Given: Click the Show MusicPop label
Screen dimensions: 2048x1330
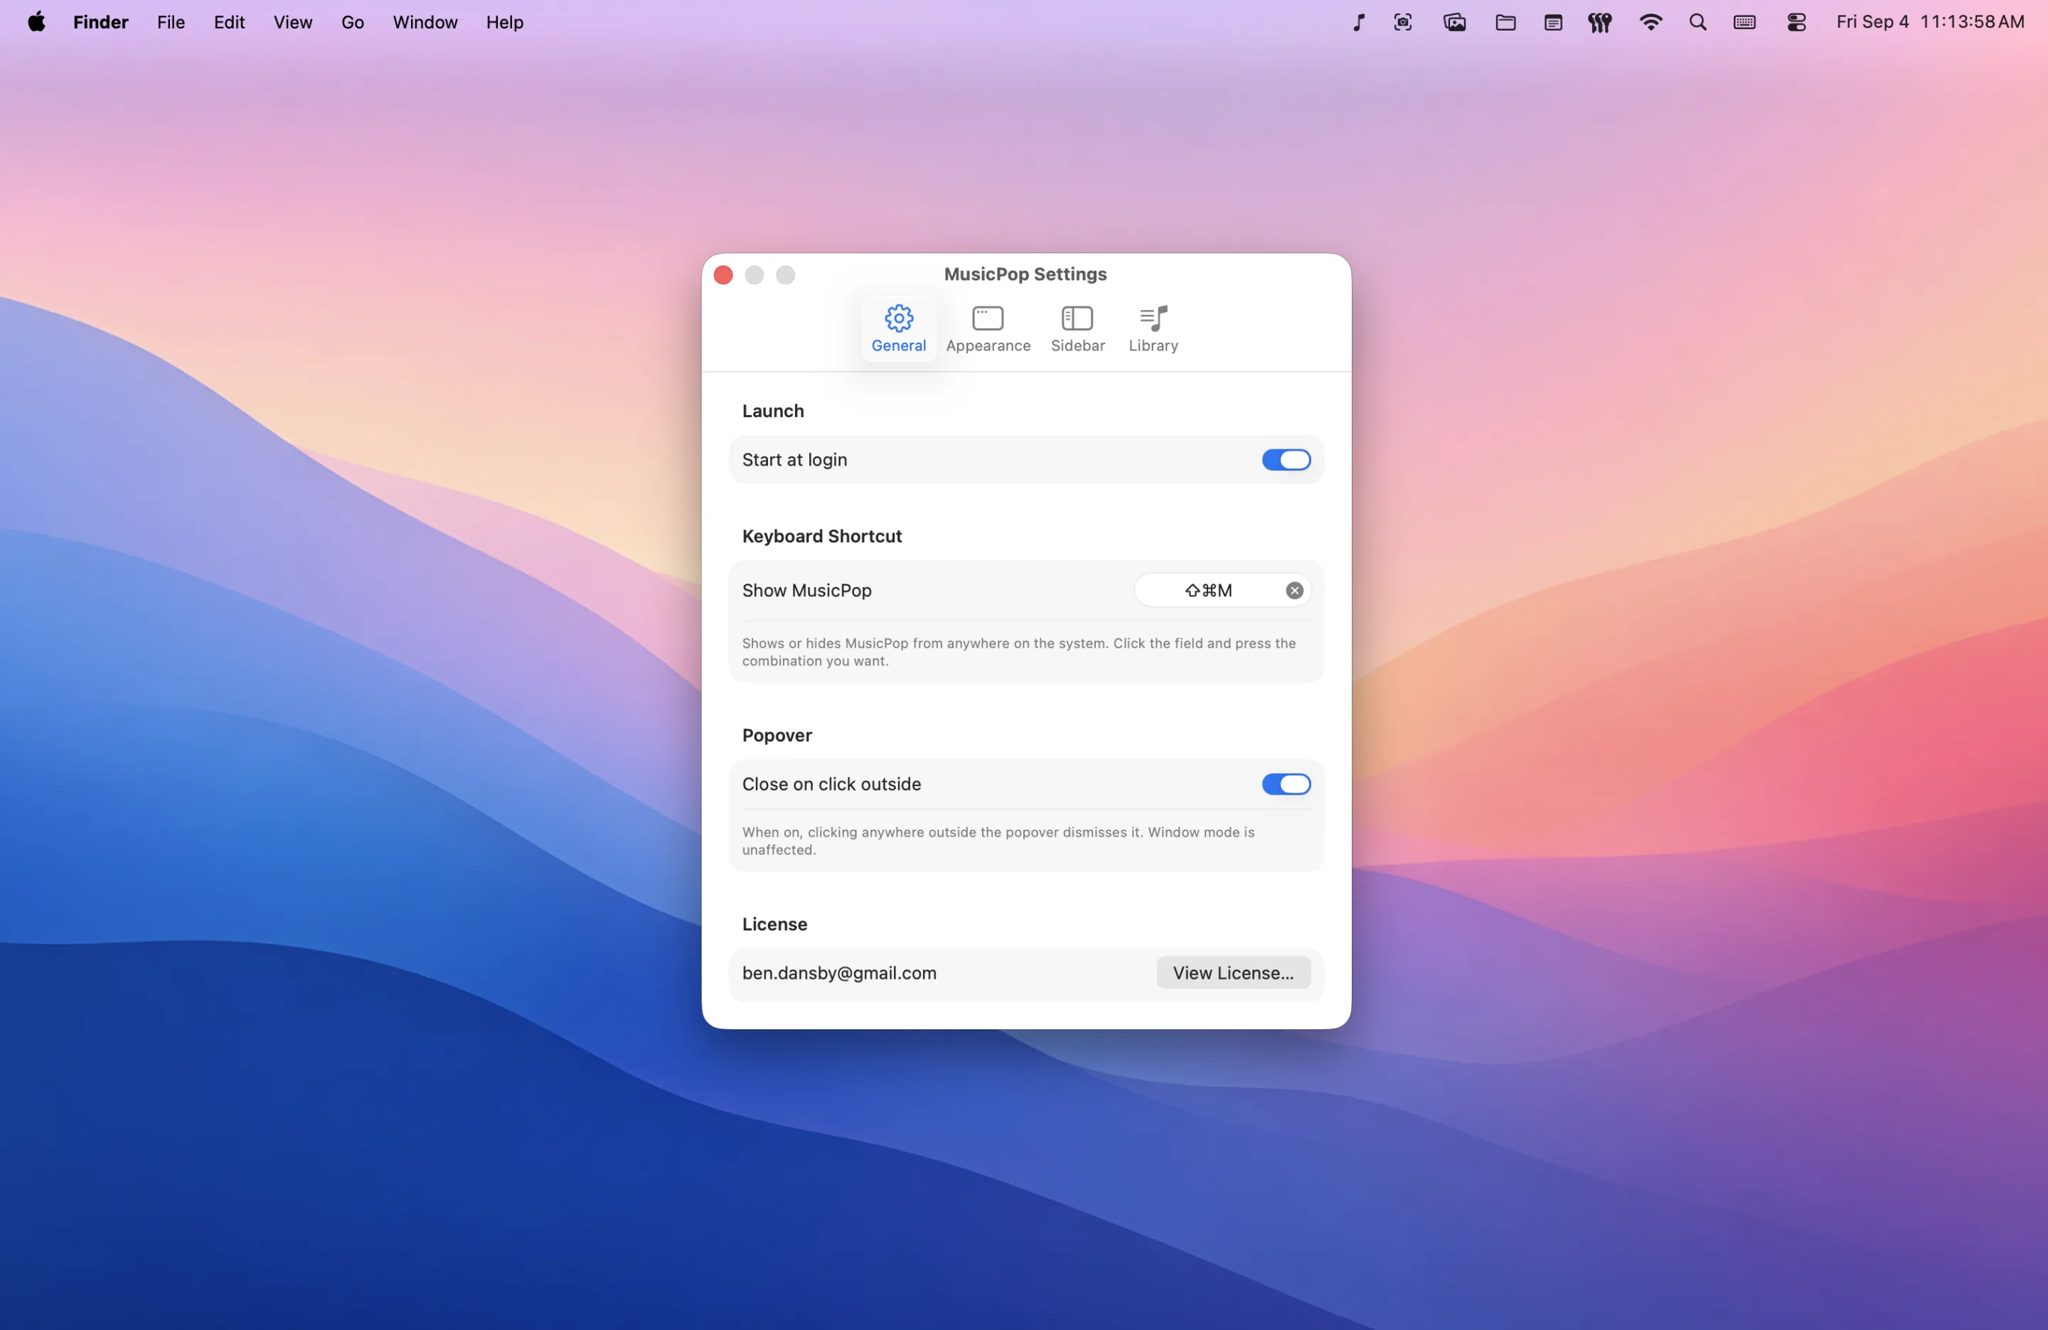Looking at the screenshot, I should (806, 590).
